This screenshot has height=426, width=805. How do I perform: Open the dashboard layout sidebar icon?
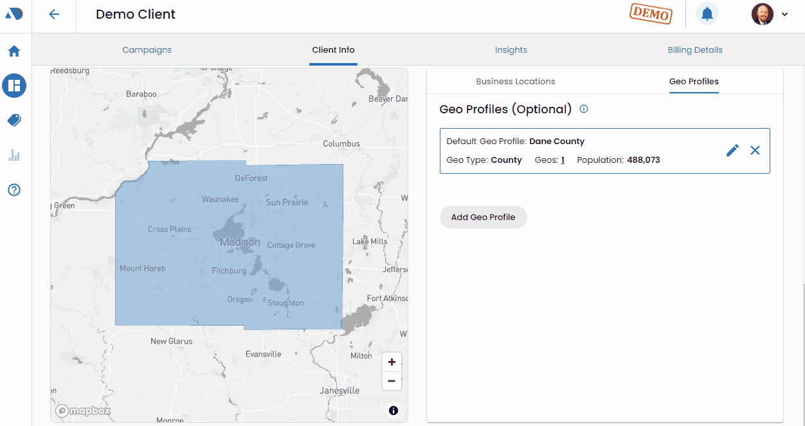click(x=14, y=85)
